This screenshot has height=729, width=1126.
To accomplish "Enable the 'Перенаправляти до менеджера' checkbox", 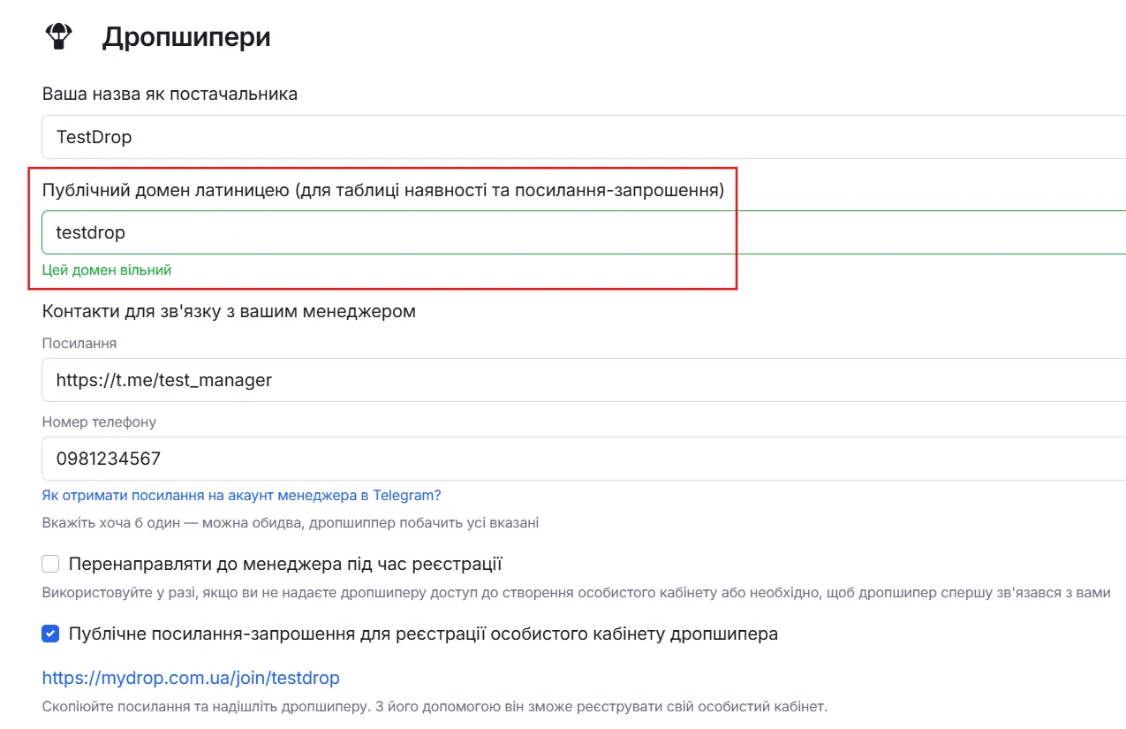I will tap(51, 564).
